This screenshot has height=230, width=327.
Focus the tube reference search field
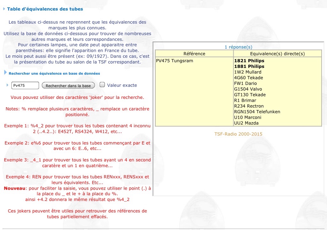pos(25,85)
